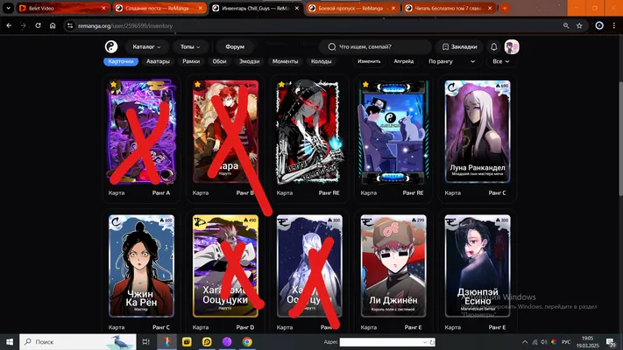Switch to the Аватары tab

pos(158,61)
